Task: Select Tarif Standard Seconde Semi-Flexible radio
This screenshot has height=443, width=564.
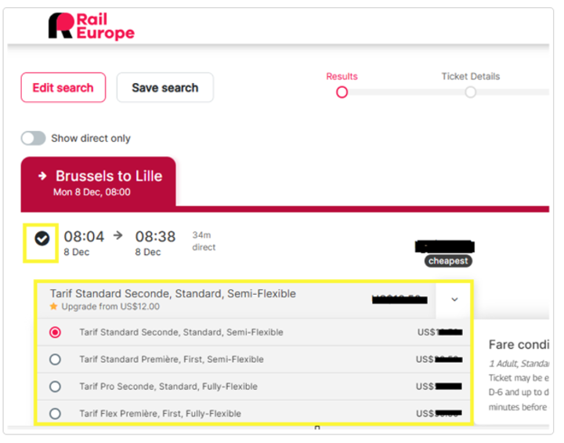Action: tap(55, 332)
